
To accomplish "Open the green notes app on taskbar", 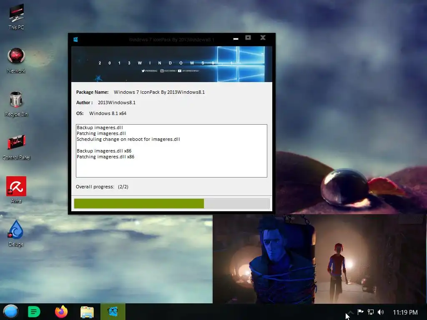I will click(x=34, y=312).
